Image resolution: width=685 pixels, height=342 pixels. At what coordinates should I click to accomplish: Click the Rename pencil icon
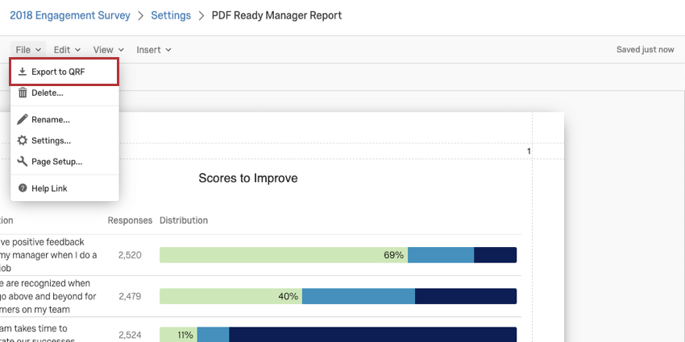tap(23, 119)
